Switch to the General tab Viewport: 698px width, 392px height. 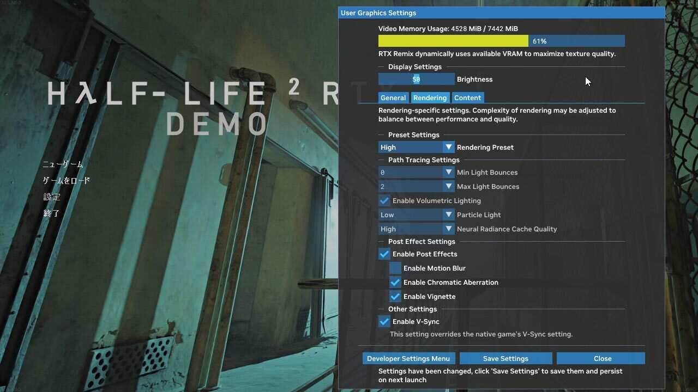tap(393, 98)
